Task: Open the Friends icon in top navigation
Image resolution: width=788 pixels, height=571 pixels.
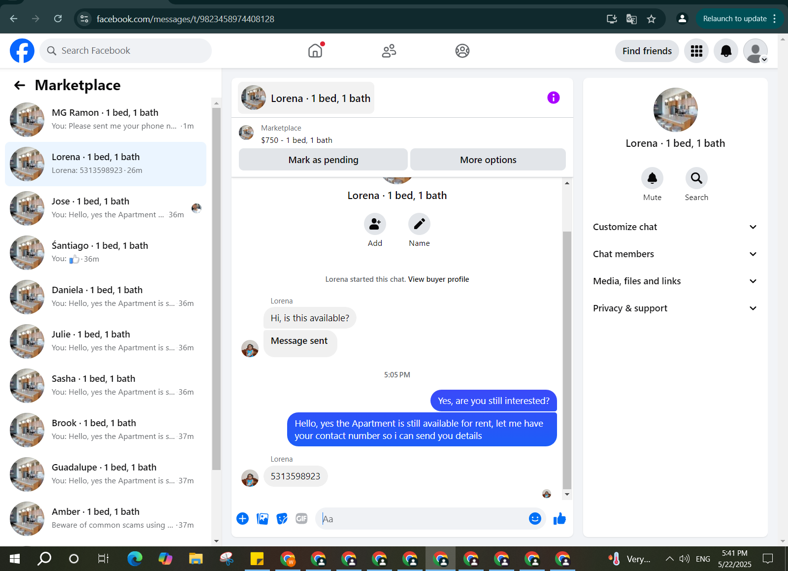Action: coord(389,51)
